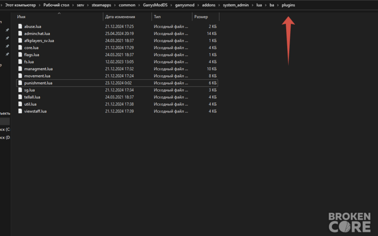Click the util.lua file icon
The width and height of the screenshot is (378, 236).
point(20,104)
